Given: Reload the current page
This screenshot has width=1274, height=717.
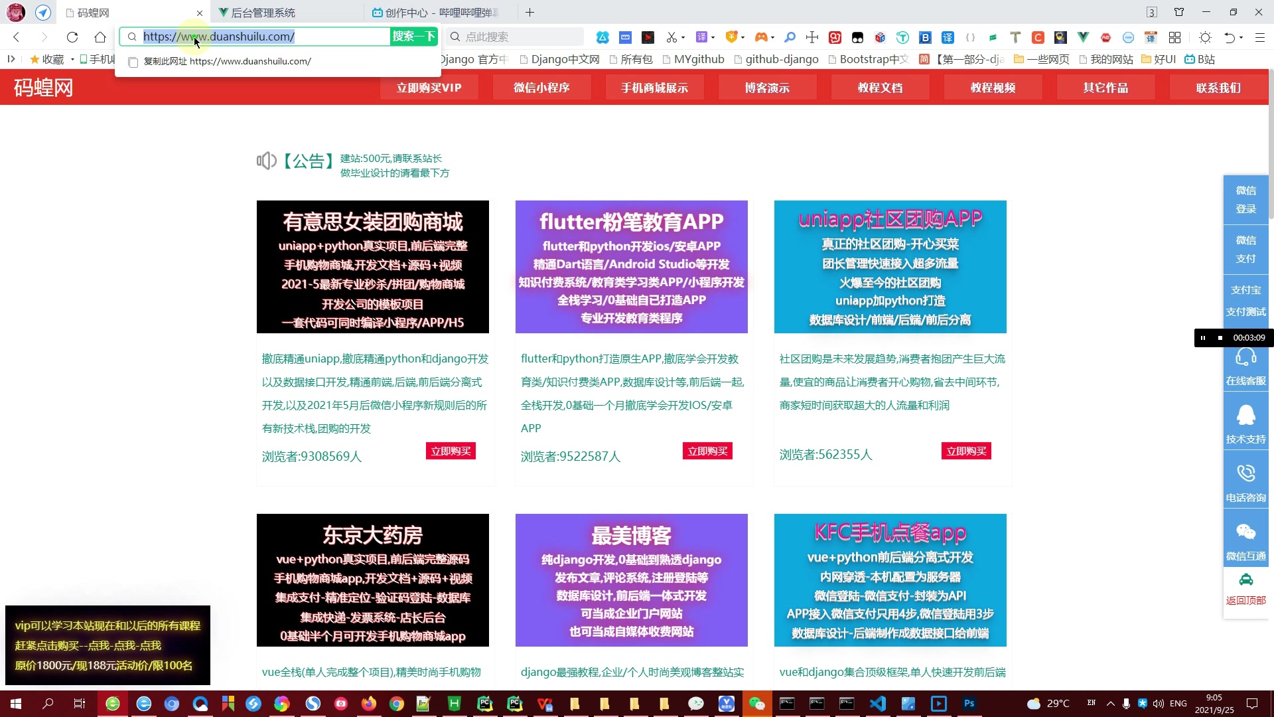Looking at the screenshot, I should tap(72, 37).
